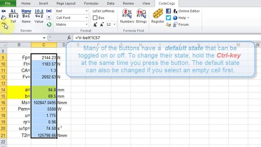Open the font size 12 dropdown
Screen dimensions: 261x147
click(115, 24)
